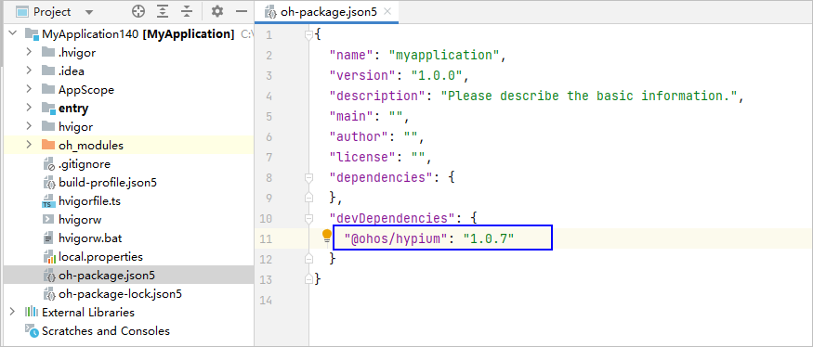This screenshot has width=813, height=347.
Task: Open Project panel settings gear
Action: [x=217, y=11]
